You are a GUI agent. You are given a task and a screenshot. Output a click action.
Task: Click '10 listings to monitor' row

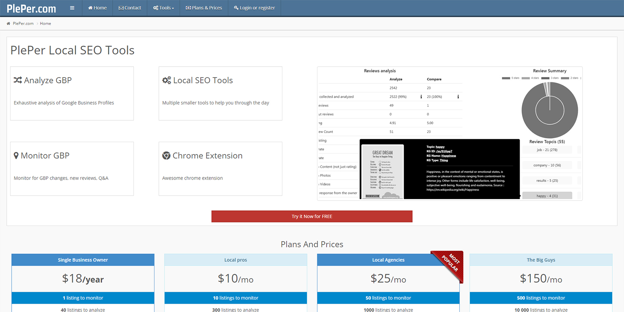pyautogui.click(x=236, y=298)
